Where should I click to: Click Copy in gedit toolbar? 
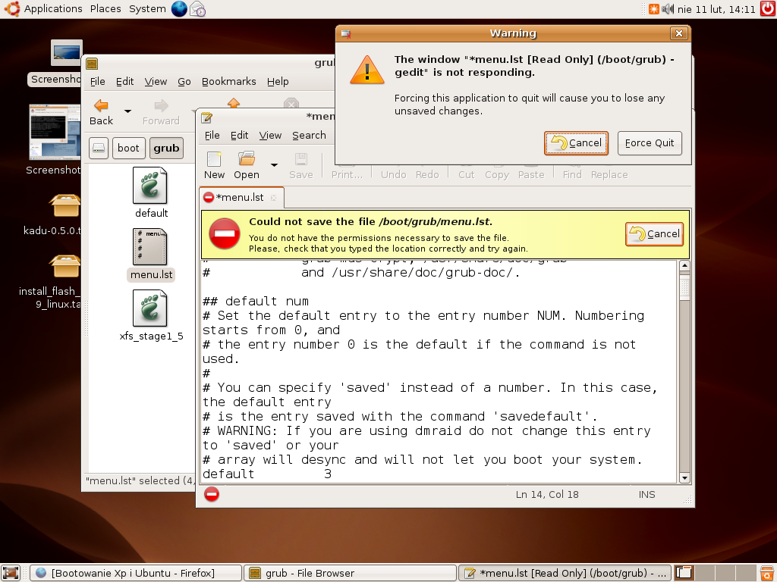(497, 174)
